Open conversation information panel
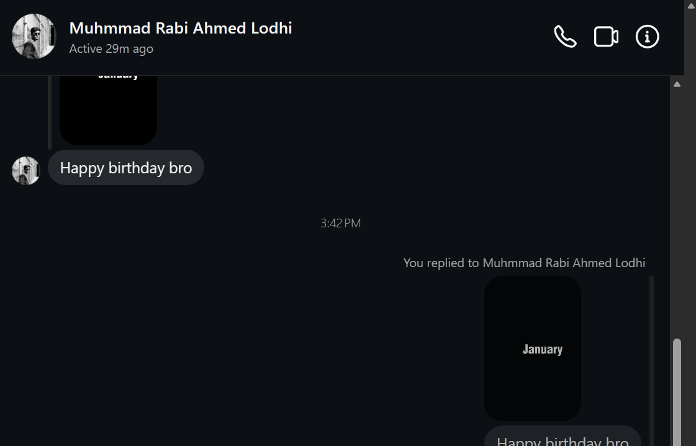 (x=647, y=37)
